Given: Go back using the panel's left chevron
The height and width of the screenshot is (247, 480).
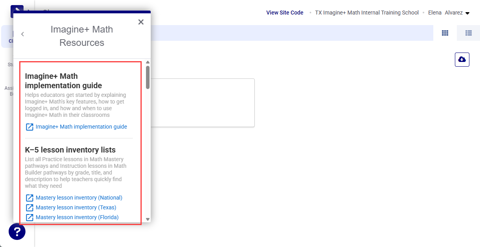Looking at the screenshot, I should [22, 34].
